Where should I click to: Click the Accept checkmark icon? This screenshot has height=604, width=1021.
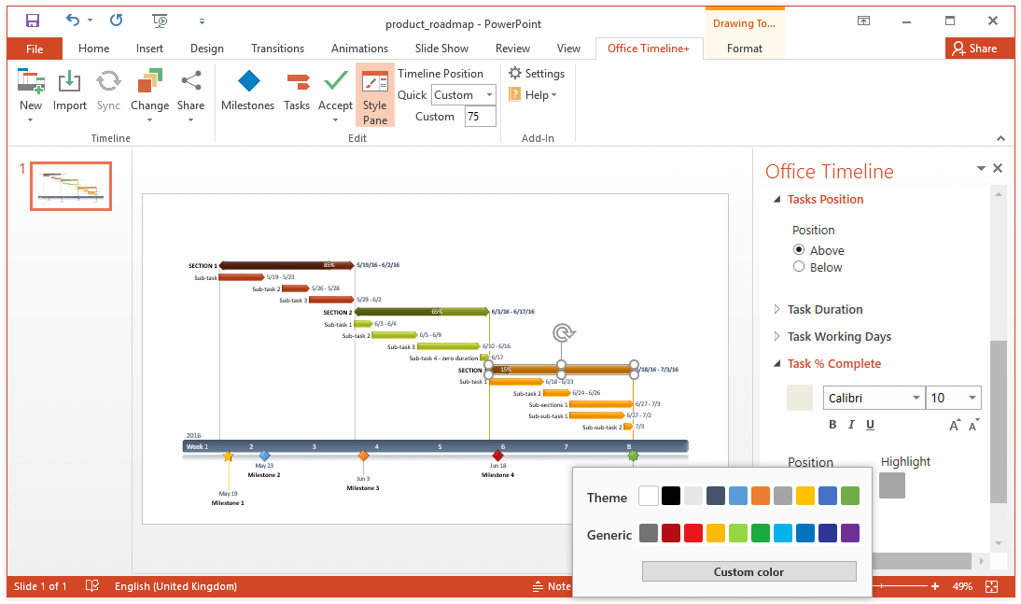(x=335, y=82)
